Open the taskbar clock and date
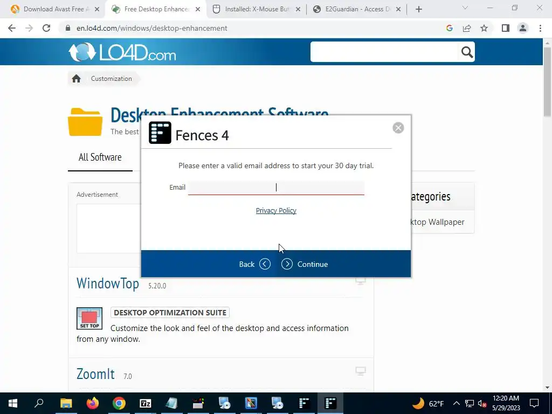The image size is (552, 414). point(506,403)
